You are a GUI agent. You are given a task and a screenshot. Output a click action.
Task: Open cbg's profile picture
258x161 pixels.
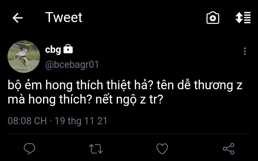click(24, 56)
